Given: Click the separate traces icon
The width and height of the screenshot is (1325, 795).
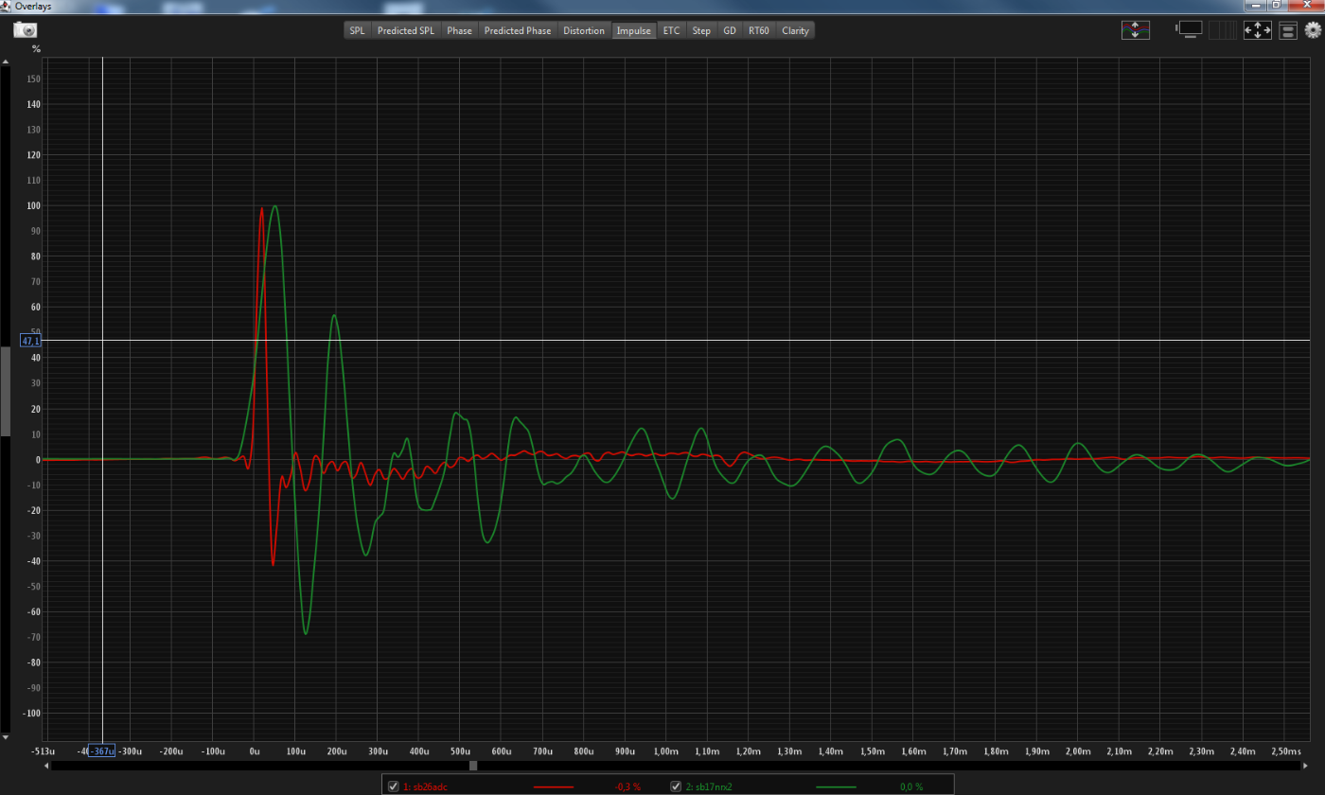Looking at the screenshot, I should coord(1135,30).
